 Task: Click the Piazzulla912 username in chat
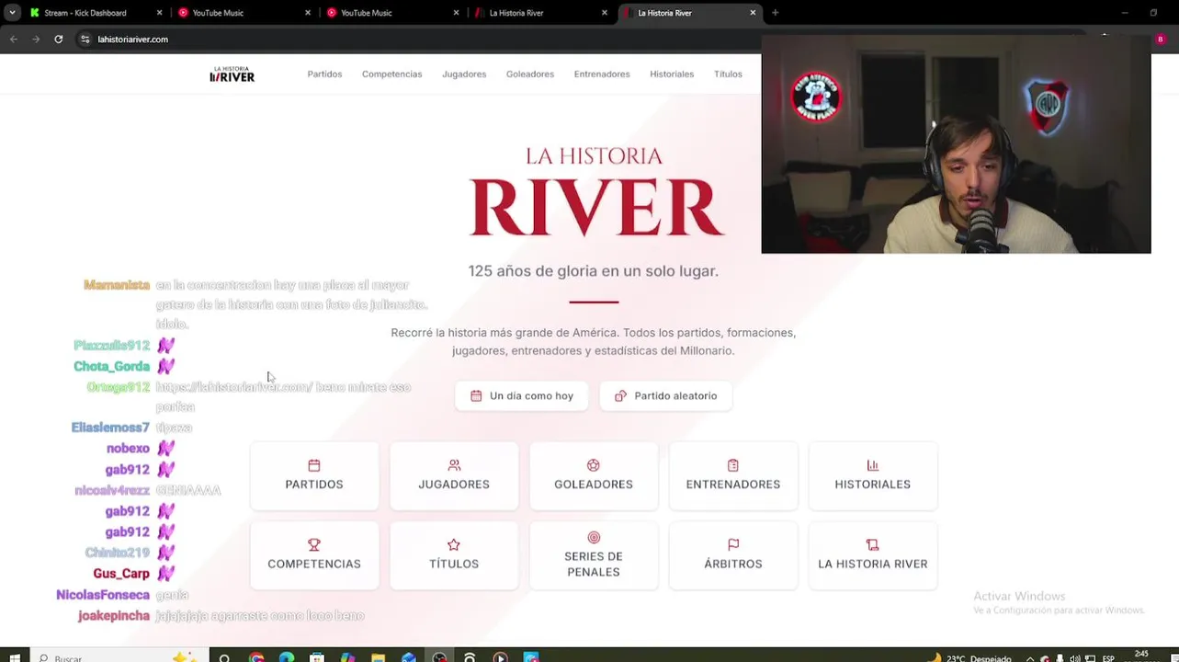pos(111,345)
